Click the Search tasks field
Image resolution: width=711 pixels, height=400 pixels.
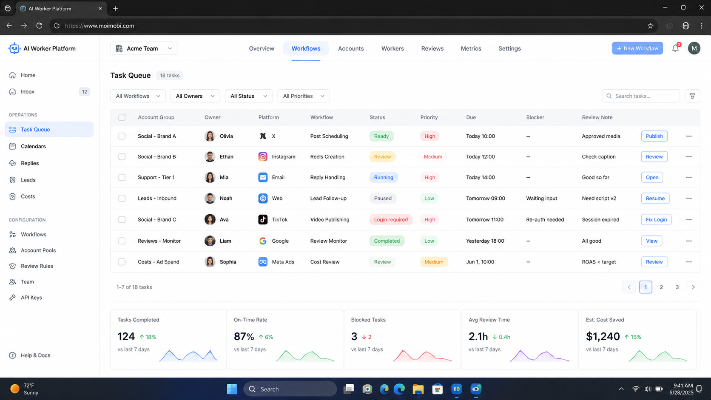click(x=641, y=96)
